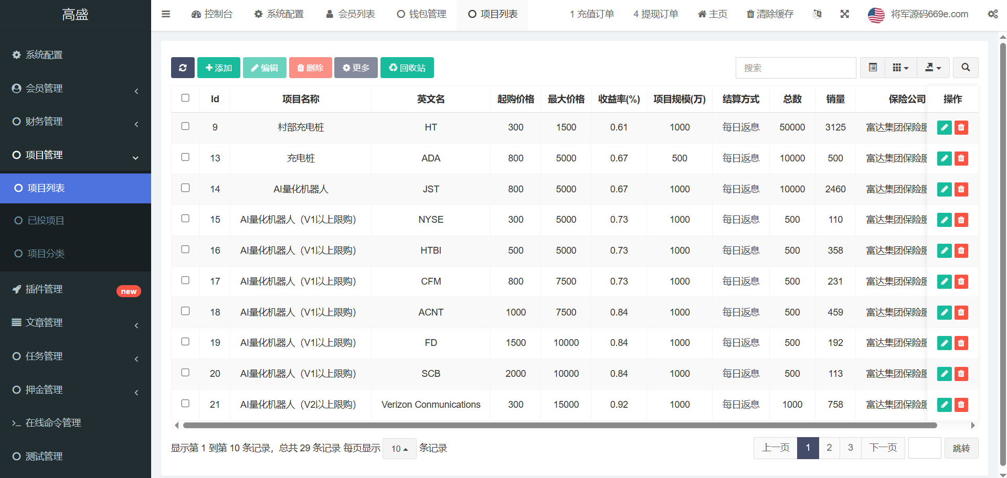
Task: Click the green 添加 button
Action: [219, 68]
